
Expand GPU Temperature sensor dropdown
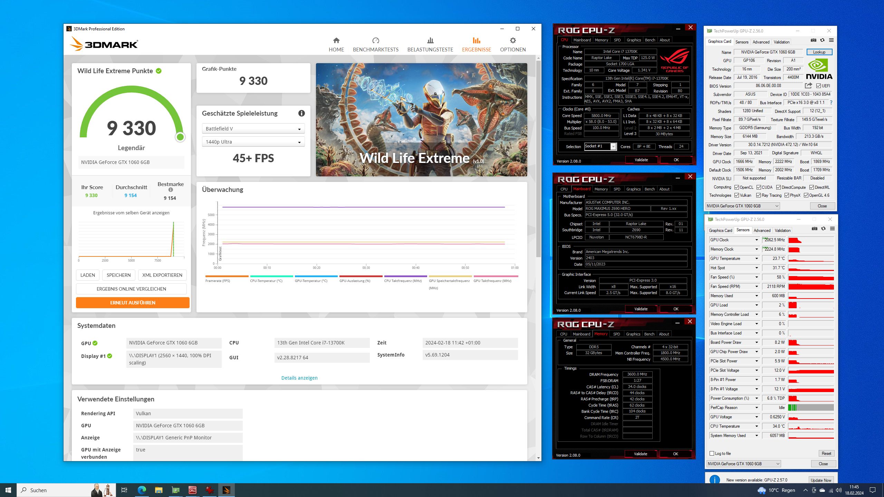[x=756, y=259]
